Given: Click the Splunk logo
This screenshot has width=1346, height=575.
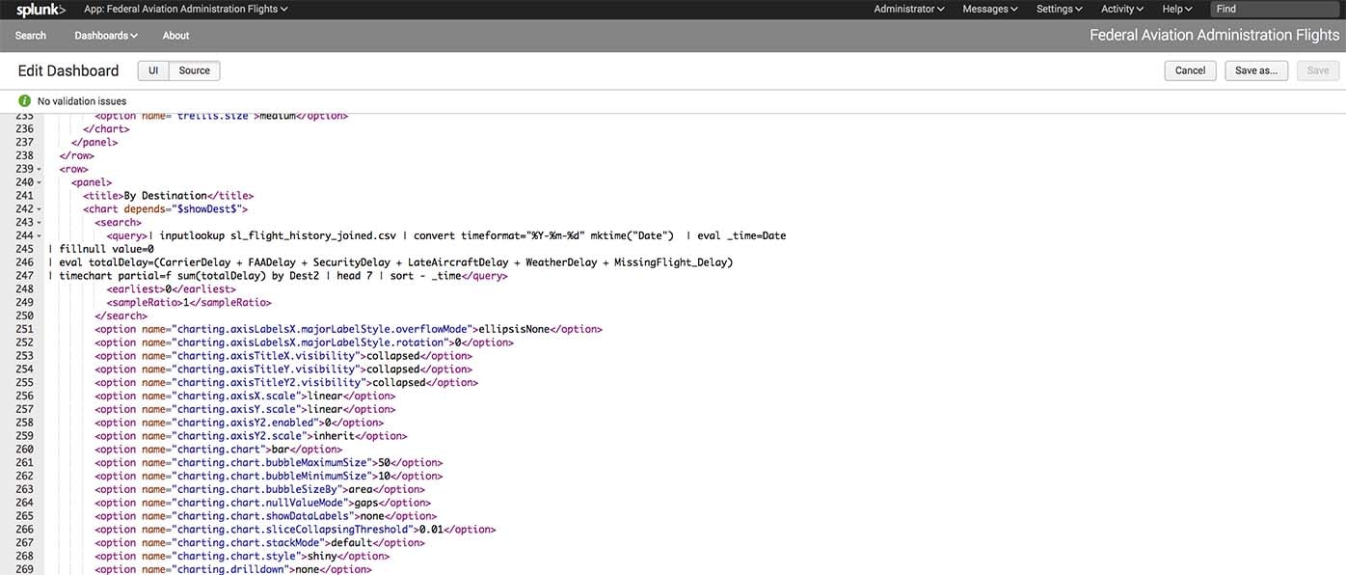Looking at the screenshot, I should [x=40, y=10].
